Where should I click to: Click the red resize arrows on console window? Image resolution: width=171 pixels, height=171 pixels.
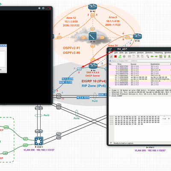pos(47,8)
